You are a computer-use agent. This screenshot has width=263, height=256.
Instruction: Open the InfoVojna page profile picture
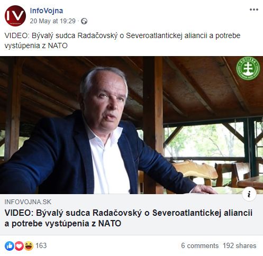pos(15,16)
